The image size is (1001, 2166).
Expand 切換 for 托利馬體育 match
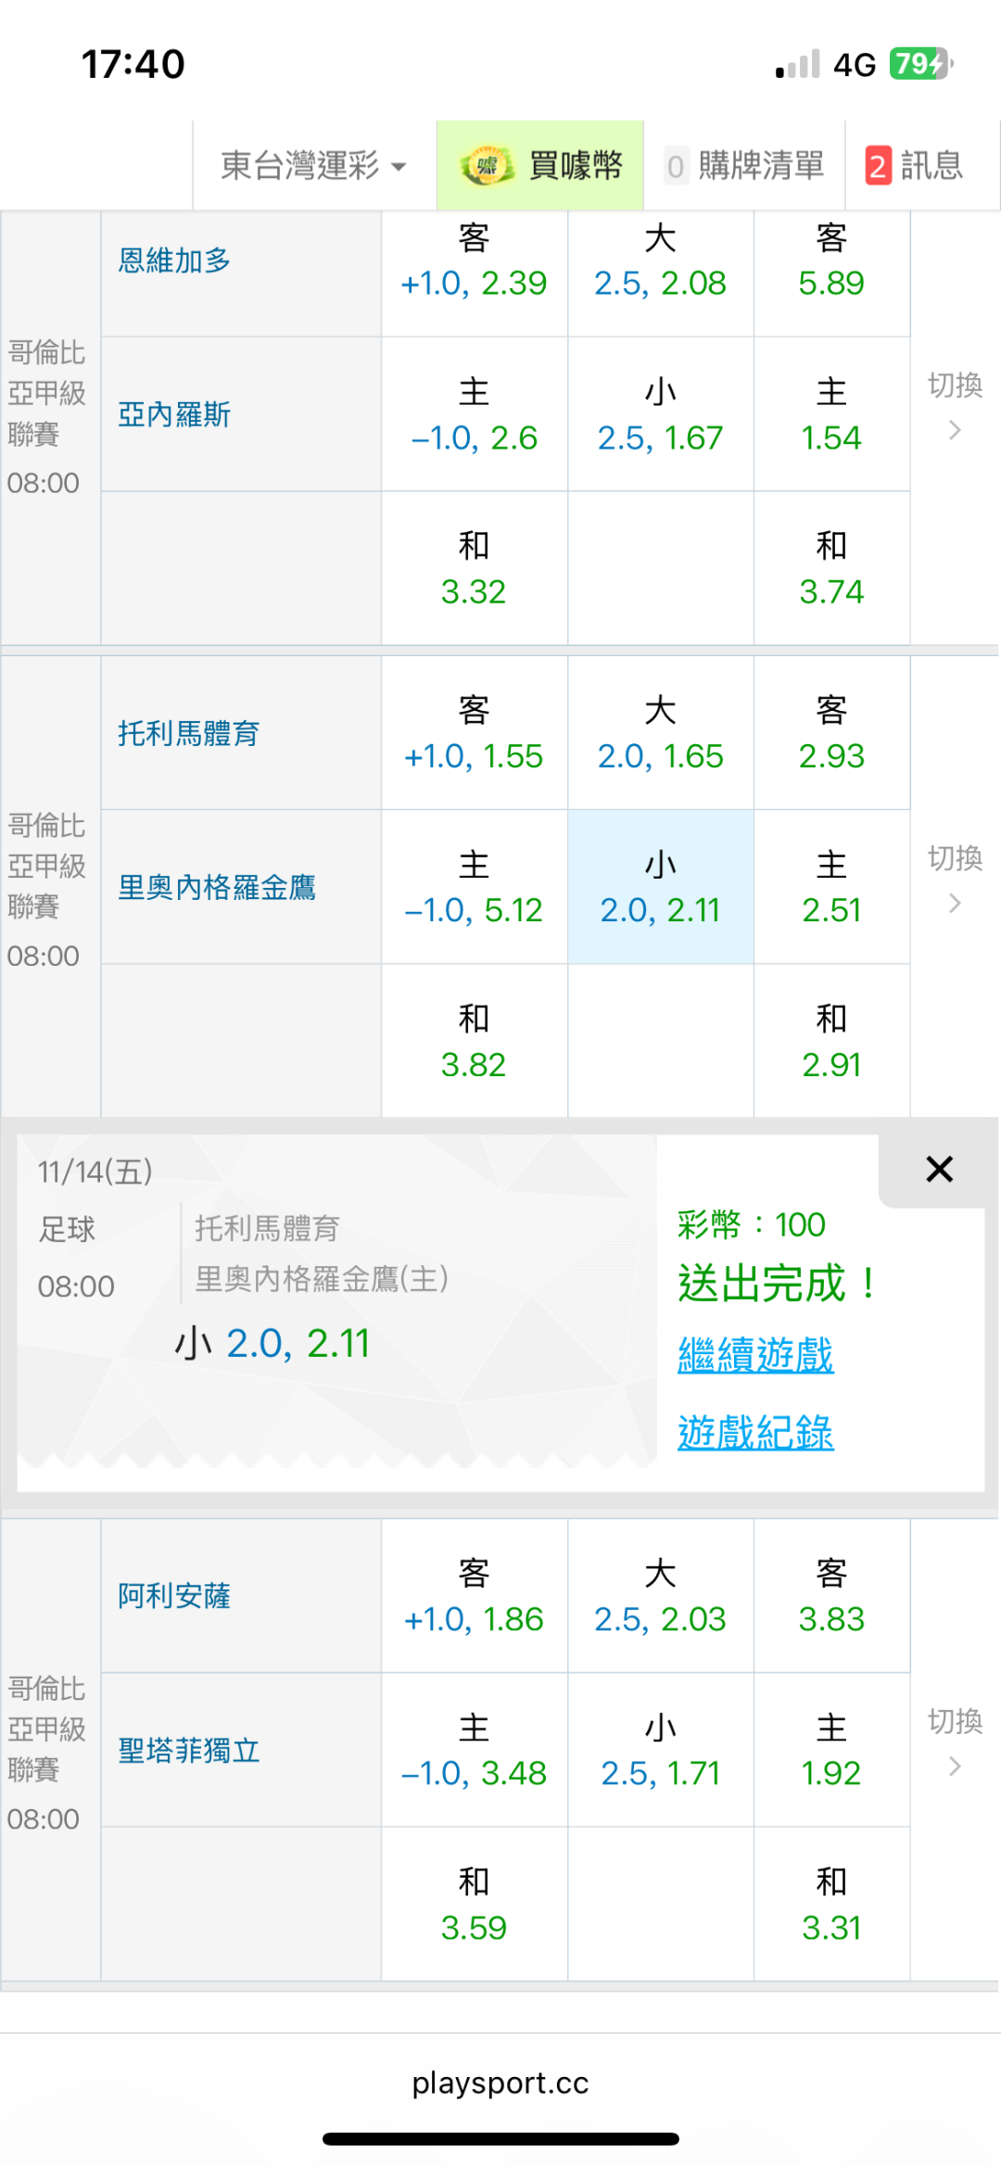pyautogui.click(x=955, y=879)
